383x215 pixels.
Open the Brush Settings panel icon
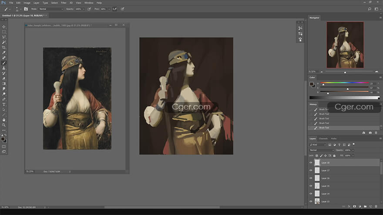[26, 9]
